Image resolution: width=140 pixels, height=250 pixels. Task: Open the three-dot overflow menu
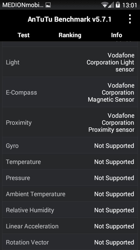click(130, 19)
